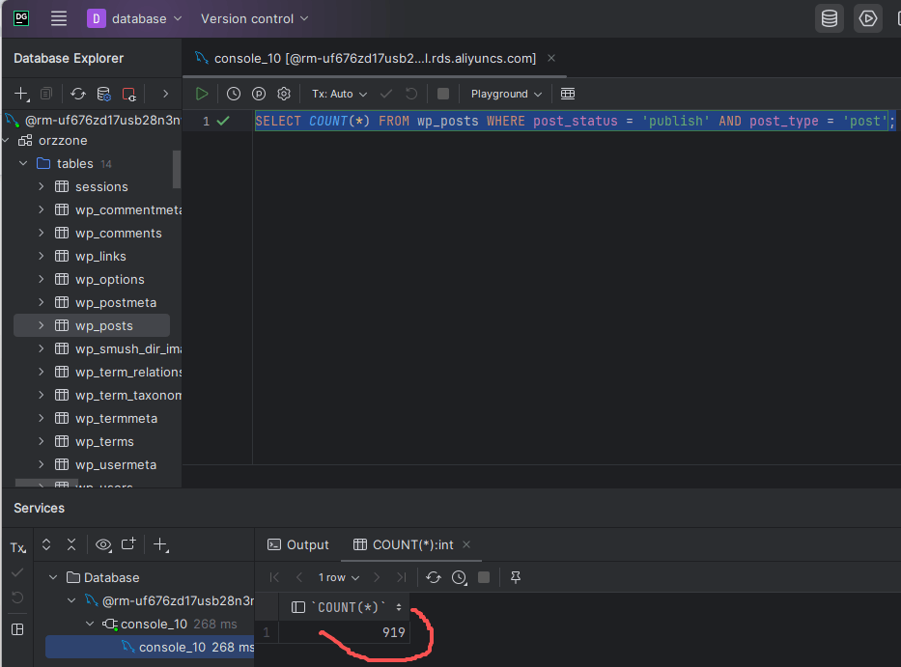The width and height of the screenshot is (901, 667).
Task: Click the result cell showing 919
Action: coord(344,632)
